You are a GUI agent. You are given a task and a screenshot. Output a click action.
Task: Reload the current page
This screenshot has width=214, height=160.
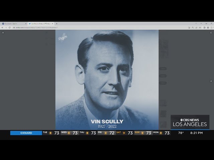pos(10,27)
